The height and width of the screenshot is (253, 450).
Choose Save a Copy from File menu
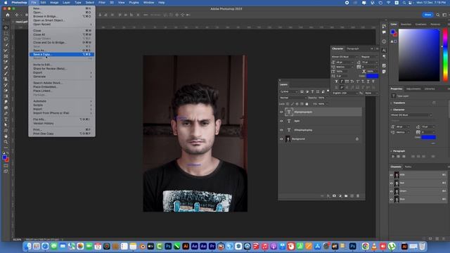pos(62,54)
